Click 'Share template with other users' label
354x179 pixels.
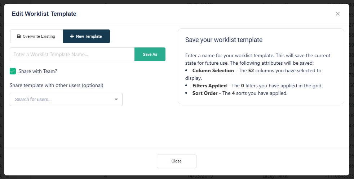[x=57, y=85]
